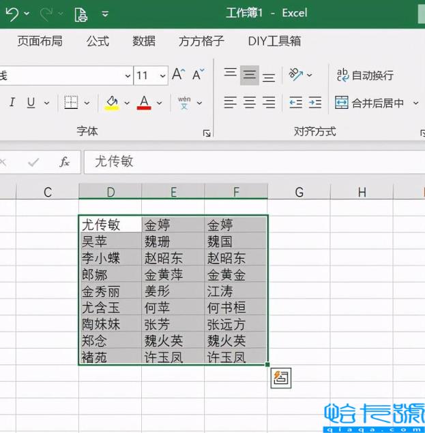This screenshot has width=425, height=433.
Task: Decrease indent icon
Action: [x=295, y=102]
